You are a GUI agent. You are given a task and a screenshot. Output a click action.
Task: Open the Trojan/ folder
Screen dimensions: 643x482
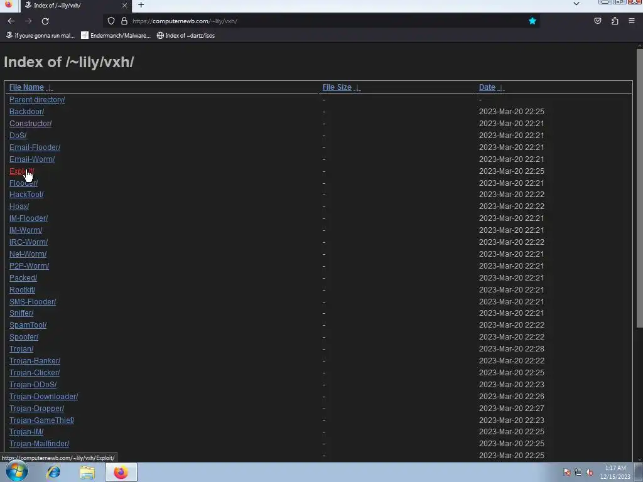[x=21, y=349]
